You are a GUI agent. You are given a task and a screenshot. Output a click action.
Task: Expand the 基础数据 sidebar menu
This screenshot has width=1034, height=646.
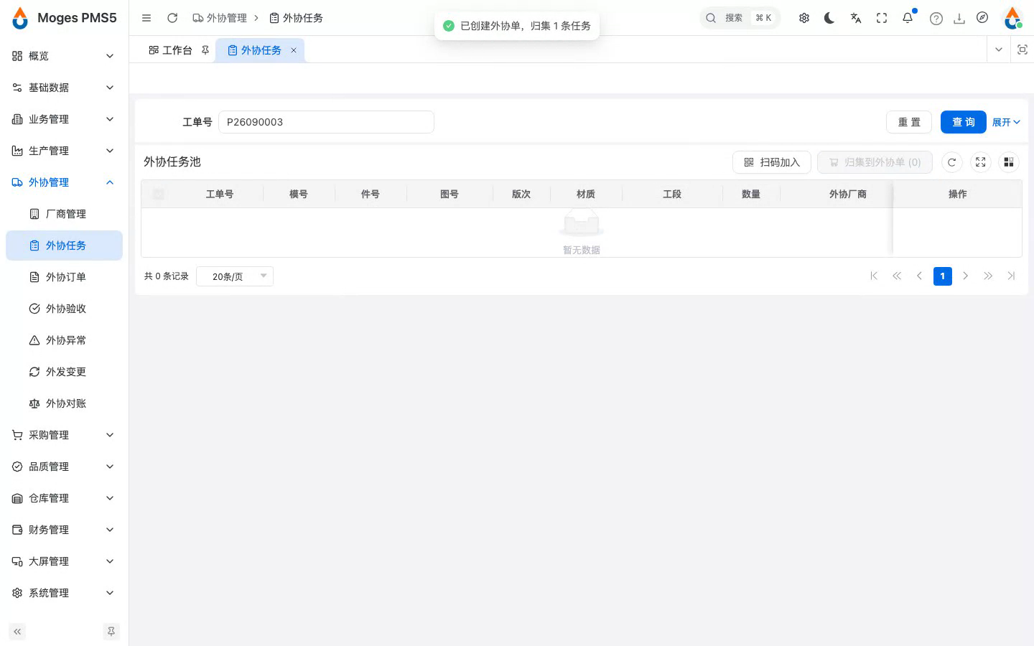(x=64, y=88)
